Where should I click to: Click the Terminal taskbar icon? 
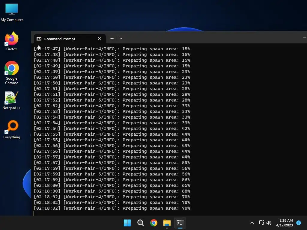(x=180, y=223)
